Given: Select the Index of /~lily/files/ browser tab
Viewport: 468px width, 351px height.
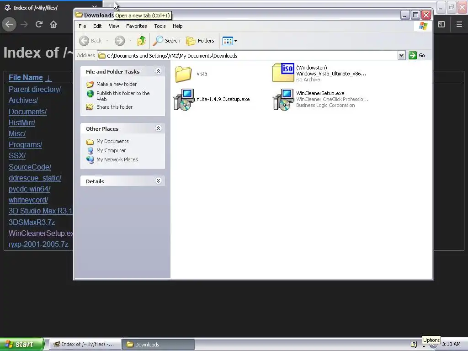Looking at the screenshot, I should (51, 7).
